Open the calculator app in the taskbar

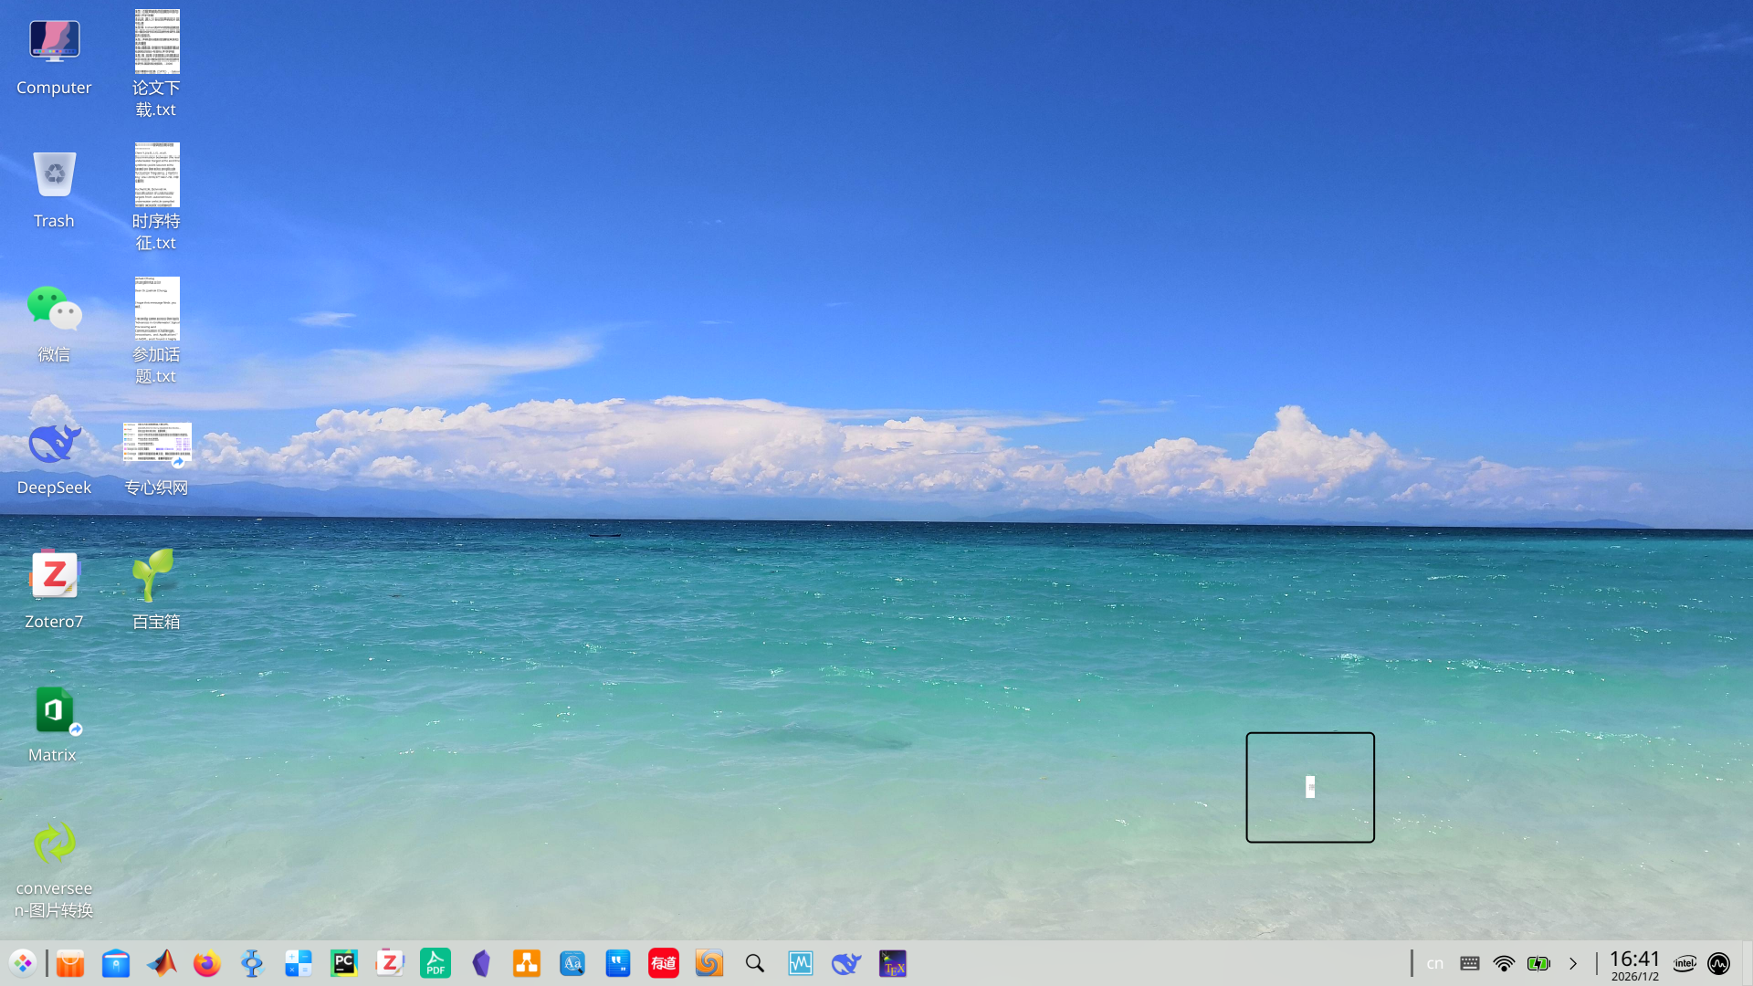tap(299, 963)
